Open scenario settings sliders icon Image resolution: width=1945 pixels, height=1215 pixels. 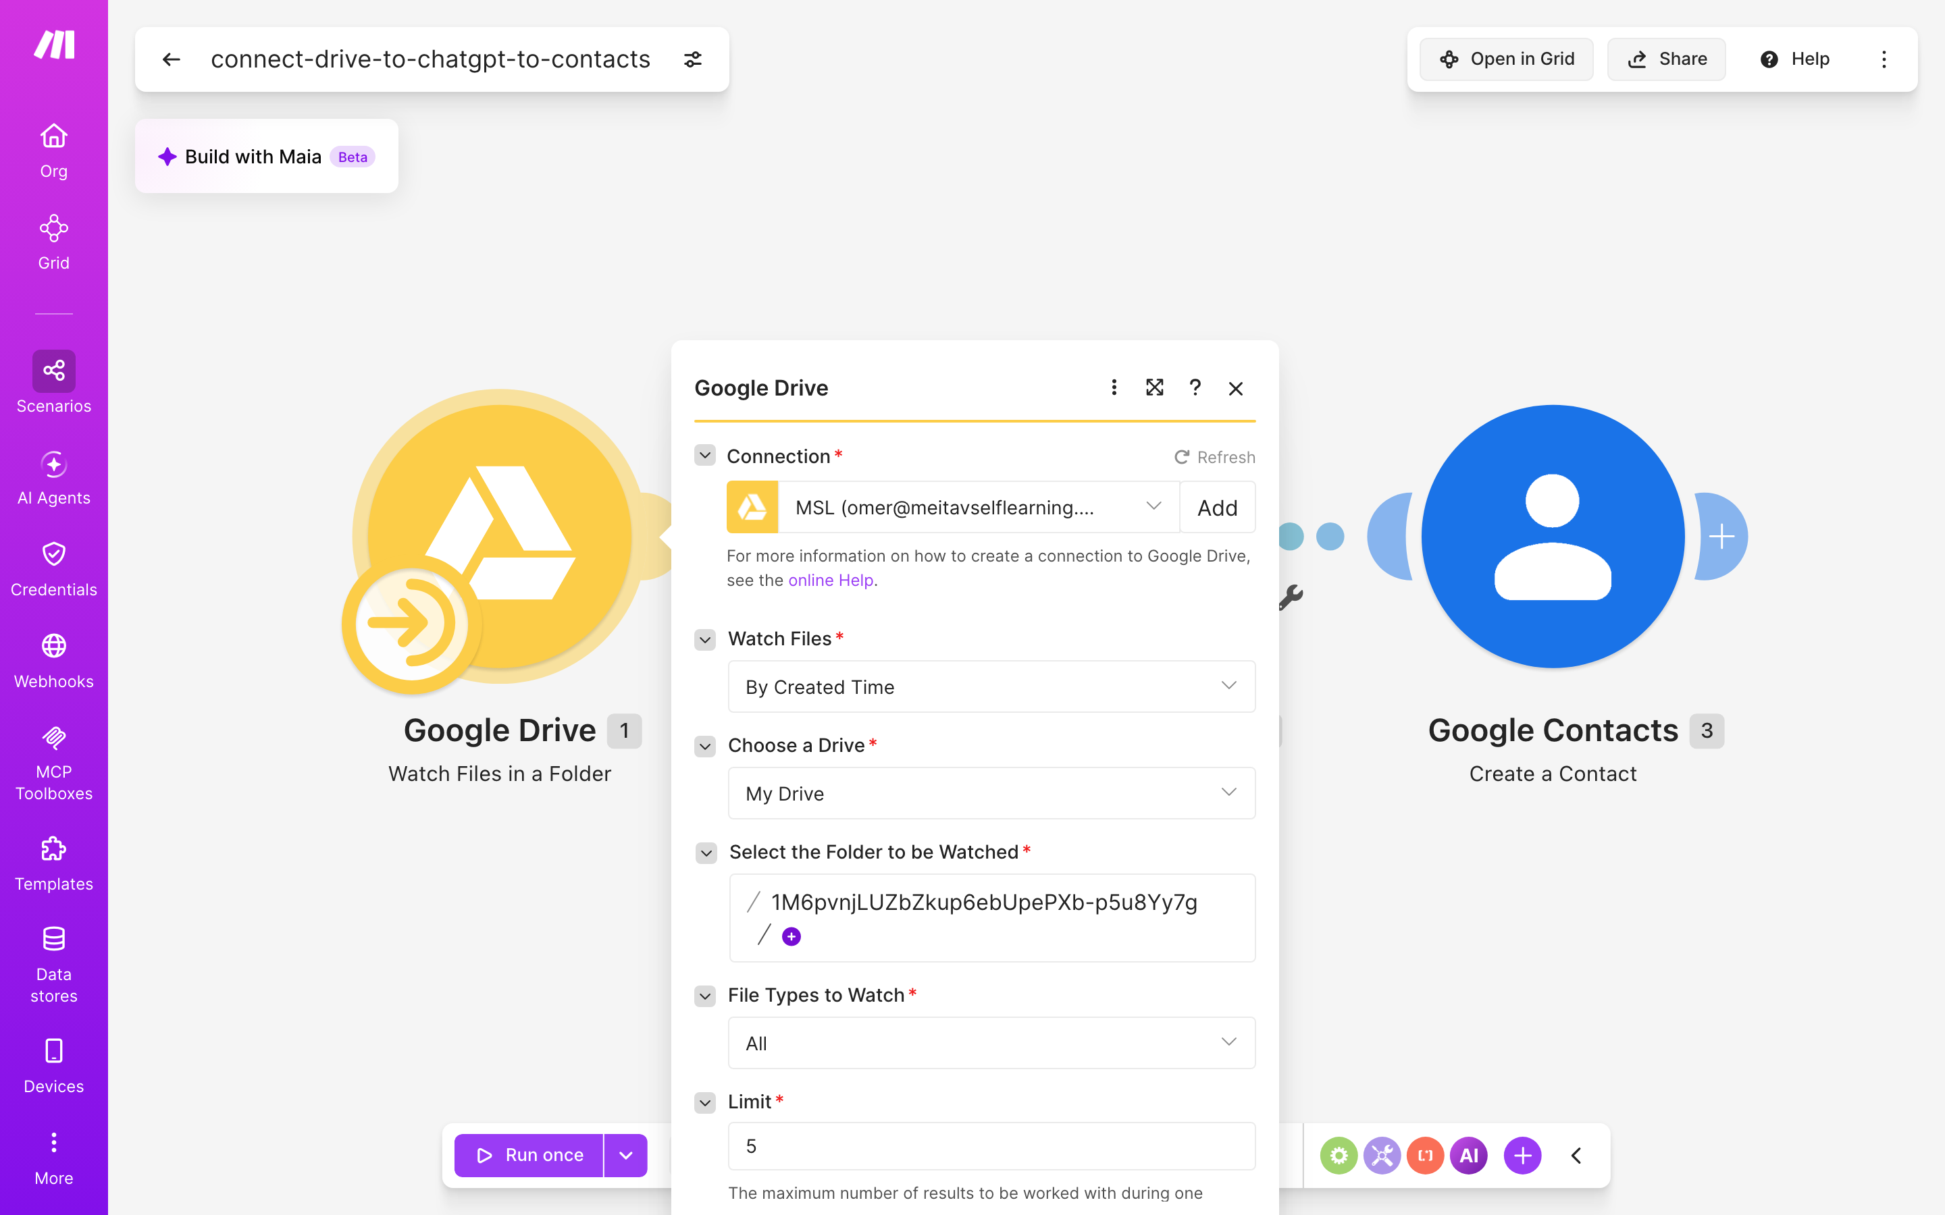(x=693, y=59)
